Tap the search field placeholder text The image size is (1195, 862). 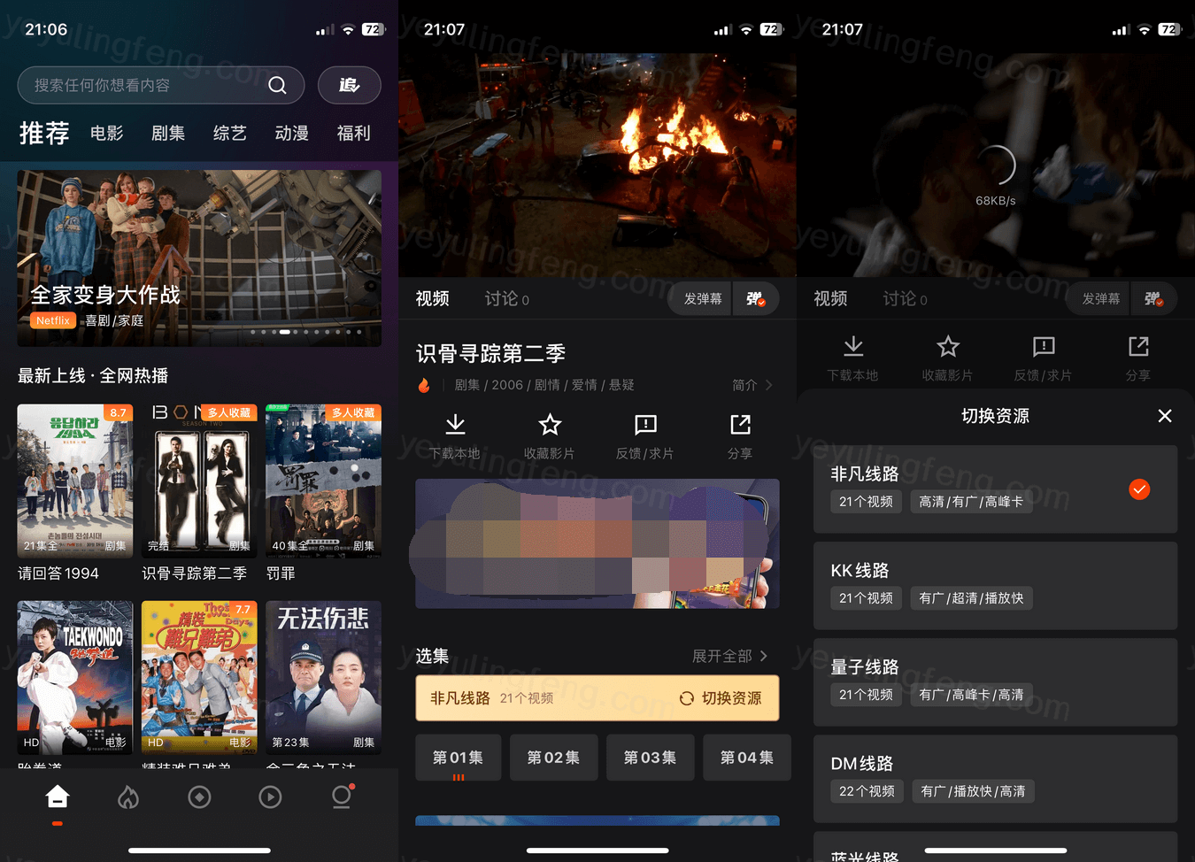(x=102, y=85)
